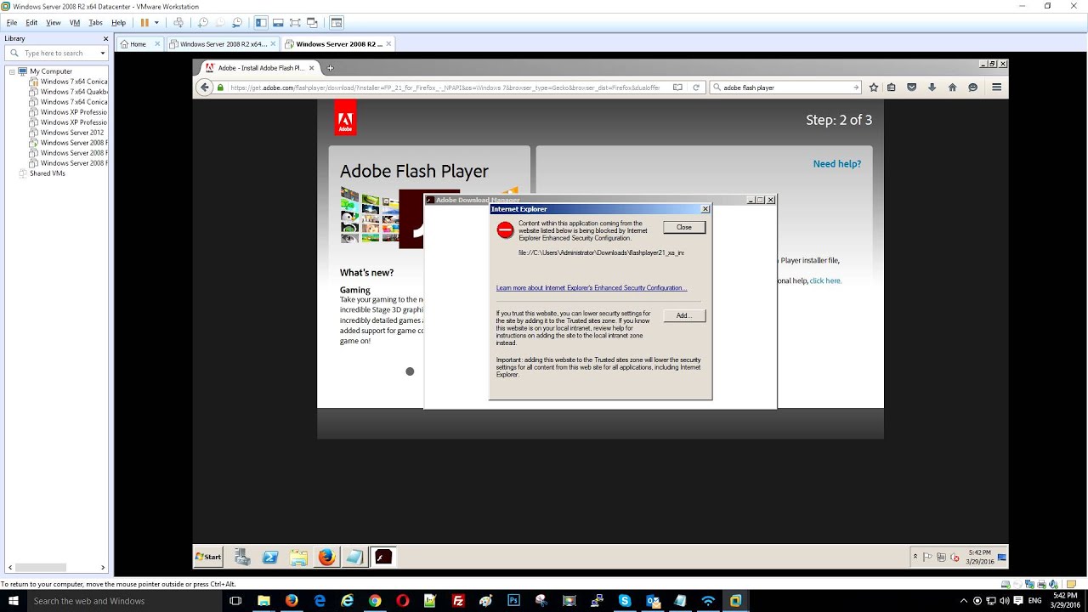Open the snapshot manager icon

(237, 23)
